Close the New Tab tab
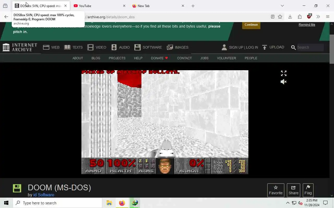The width and height of the screenshot is (334, 208). pos(183,6)
